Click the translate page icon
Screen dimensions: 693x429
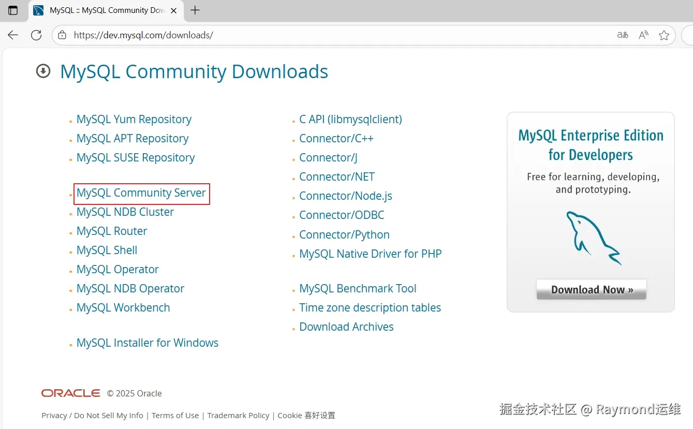(x=623, y=35)
